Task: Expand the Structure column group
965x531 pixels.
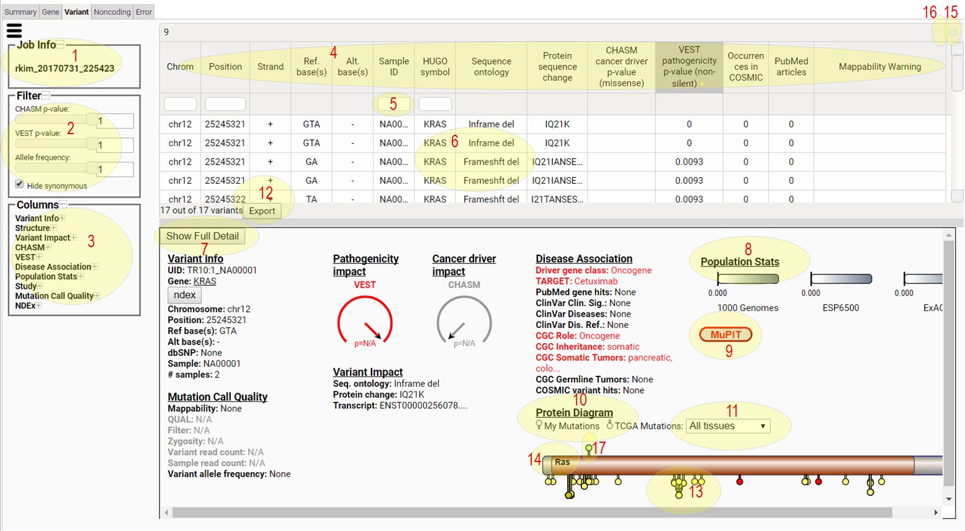Action: [53, 228]
